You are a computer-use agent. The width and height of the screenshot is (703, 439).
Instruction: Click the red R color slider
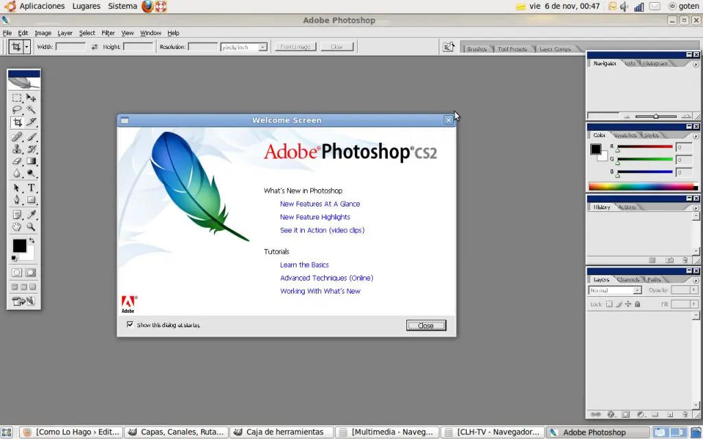pos(645,147)
